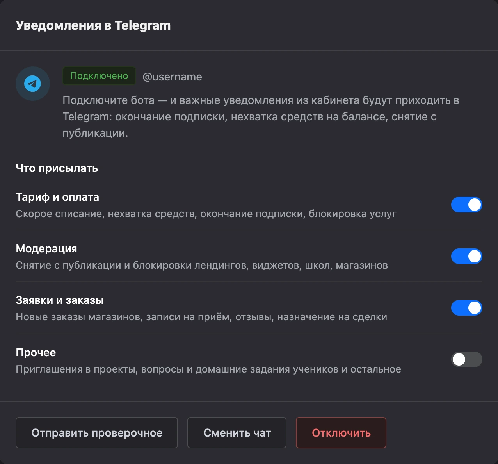Click the Модерация label
The image size is (498, 464).
tap(46, 249)
